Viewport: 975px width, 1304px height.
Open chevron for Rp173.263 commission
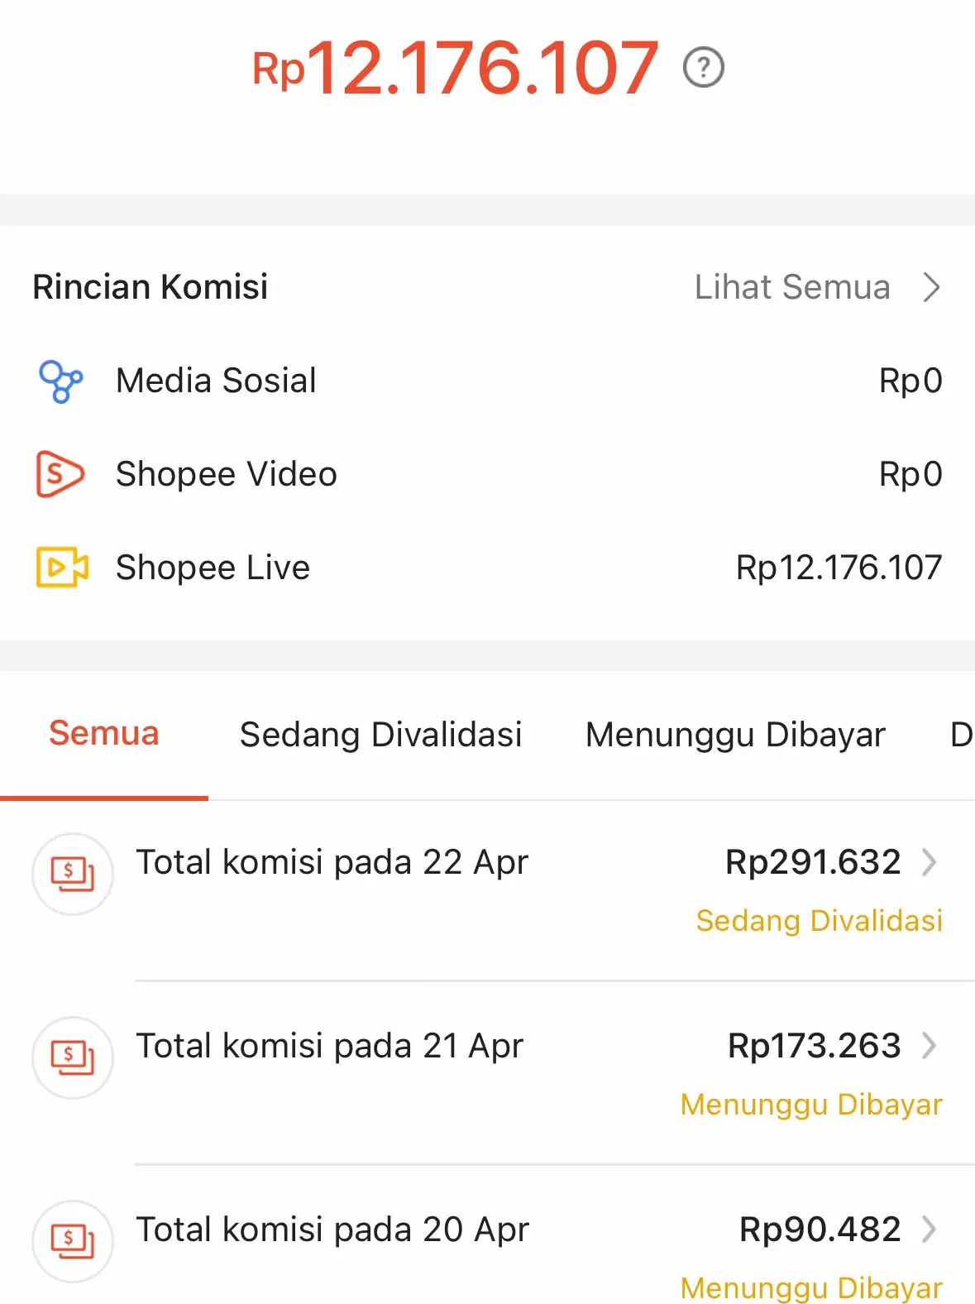tap(930, 1046)
